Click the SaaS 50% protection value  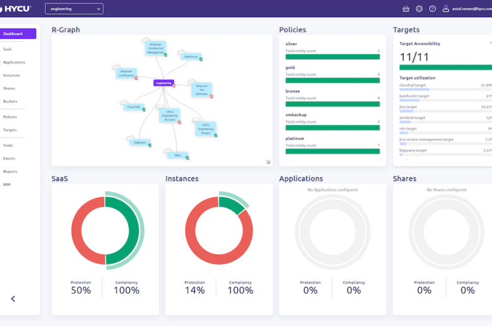coord(81,290)
